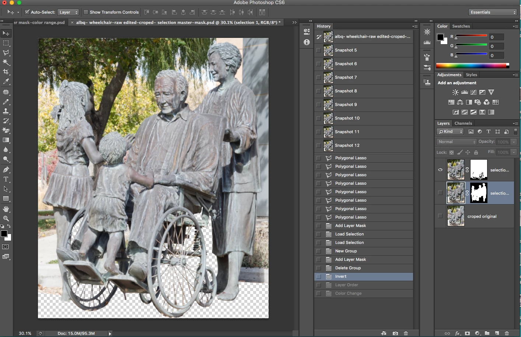This screenshot has height=337, width=521.
Task: Select grayed Layer Order history state
Action: pyautogui.click(x=364, y=285)
